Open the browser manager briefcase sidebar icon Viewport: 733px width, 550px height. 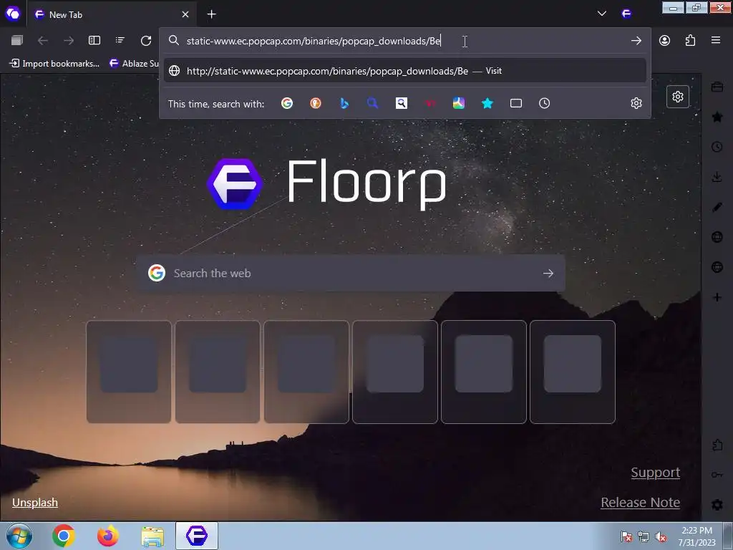coord(717,87)
